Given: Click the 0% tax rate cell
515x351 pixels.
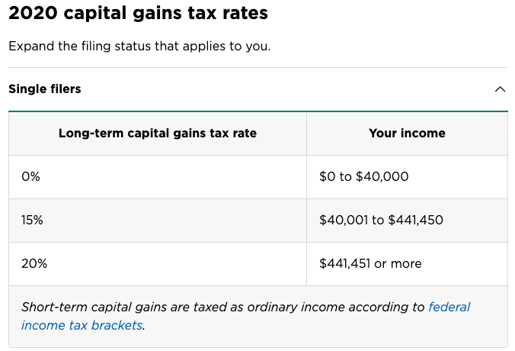Looking at the screenshot, I should click(158, 177).
